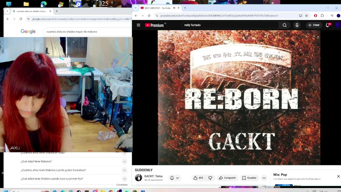
Task: Click the google.com search URL address bar
Action: (82, 19)
